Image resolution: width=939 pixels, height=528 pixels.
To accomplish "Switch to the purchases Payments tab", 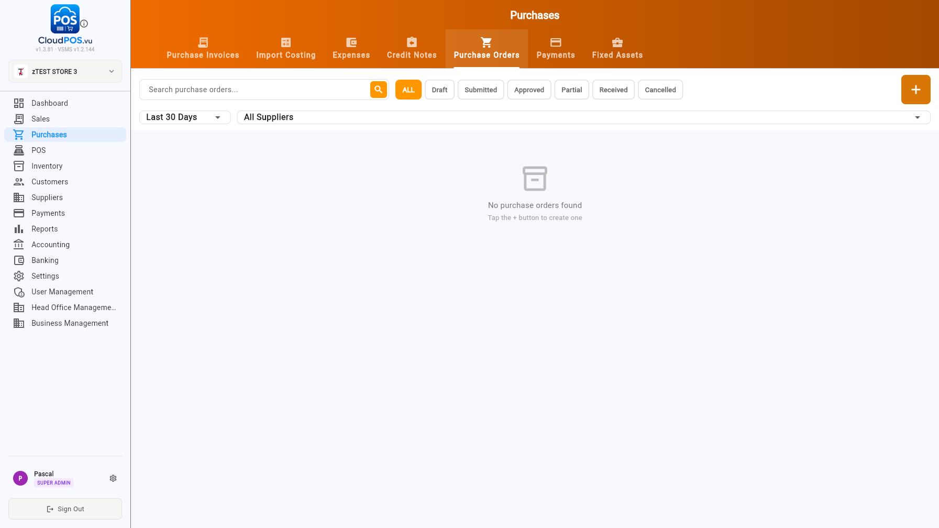I will pyautogui.click(x=556, y=49).
